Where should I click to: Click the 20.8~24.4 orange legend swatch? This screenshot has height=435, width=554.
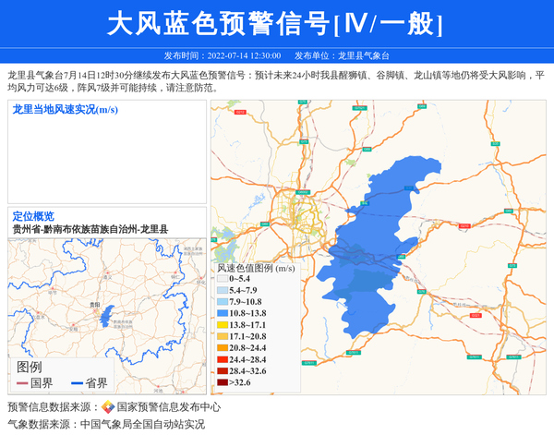point(222,348)
